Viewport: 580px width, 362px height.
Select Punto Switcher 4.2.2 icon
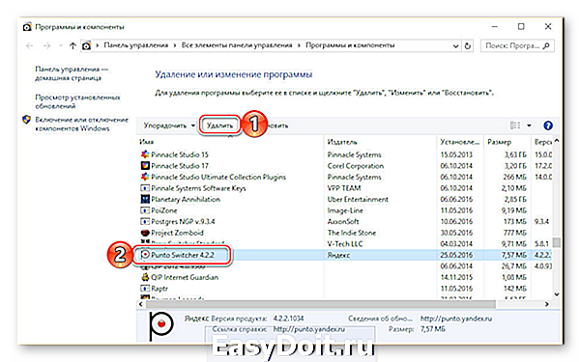pyautogui.click(x=145, y=255)
